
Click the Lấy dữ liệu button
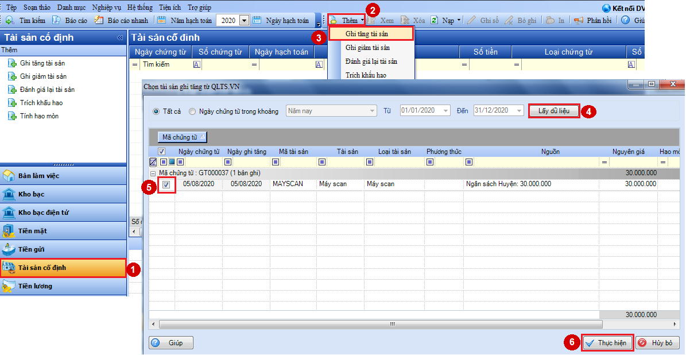(554, 111)
